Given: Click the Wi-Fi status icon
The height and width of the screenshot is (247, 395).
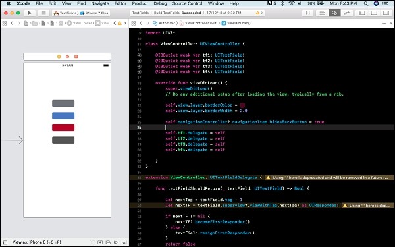Looking at the screenshot, I should click(x=292, y=3).
